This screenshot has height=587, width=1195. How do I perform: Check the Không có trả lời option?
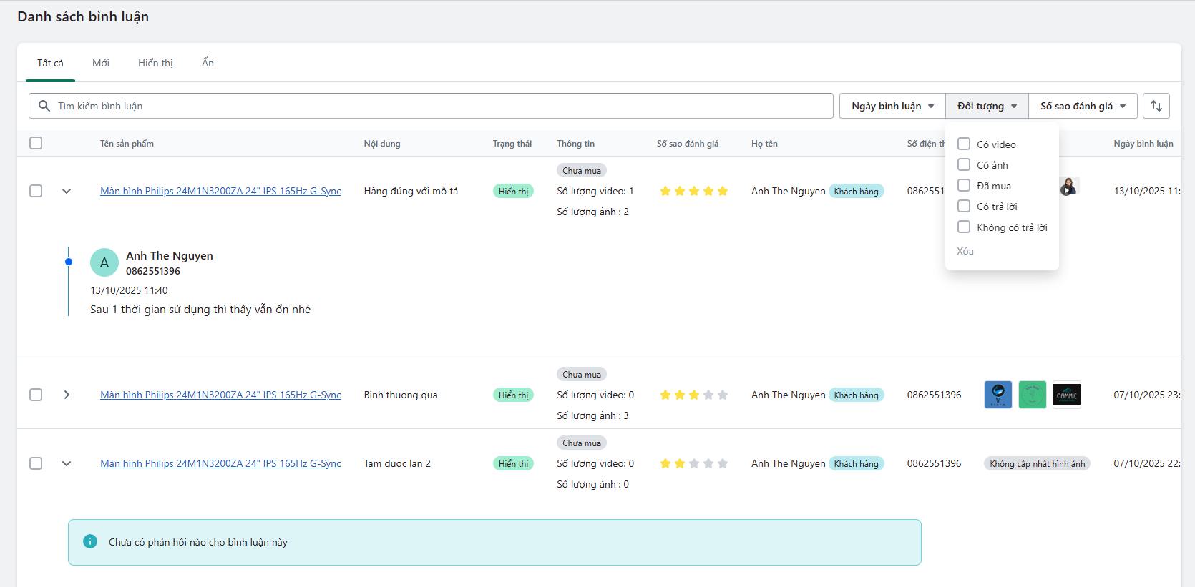[x=964, y=227]
